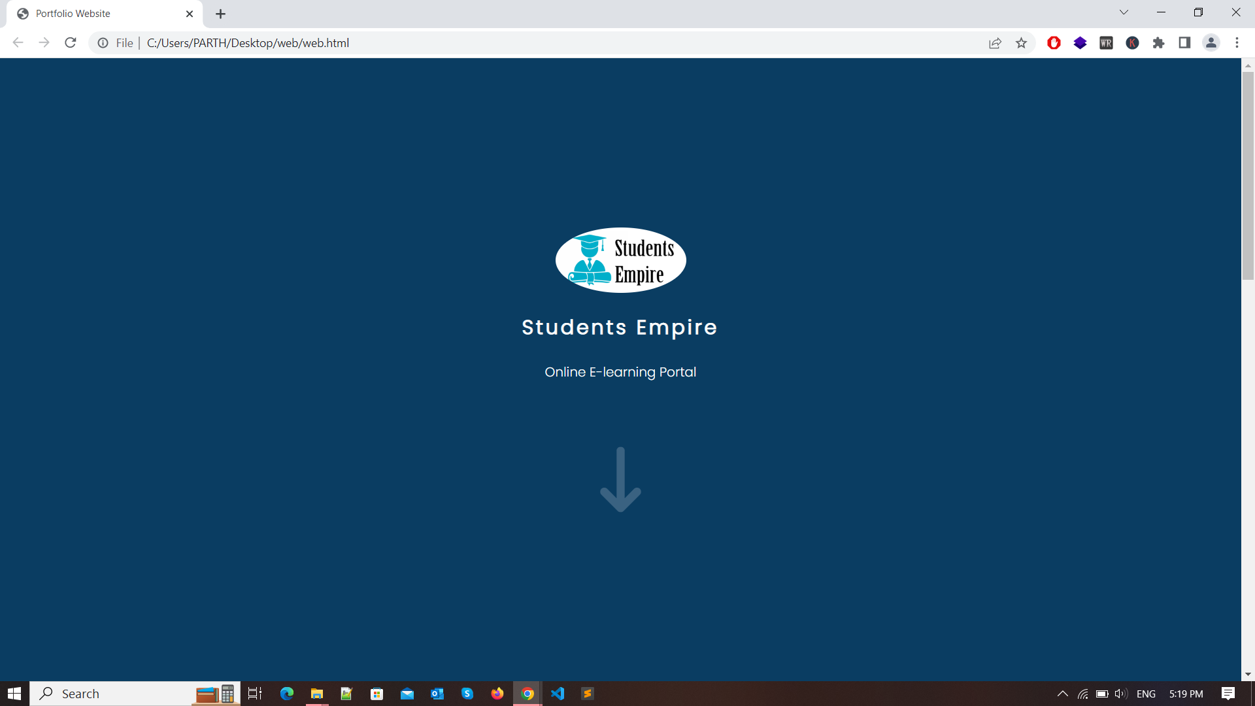The height and width of the screenshot is (706, 1255).
Task: Open the Chrome three-dot menu
Action: (1237, 43)
